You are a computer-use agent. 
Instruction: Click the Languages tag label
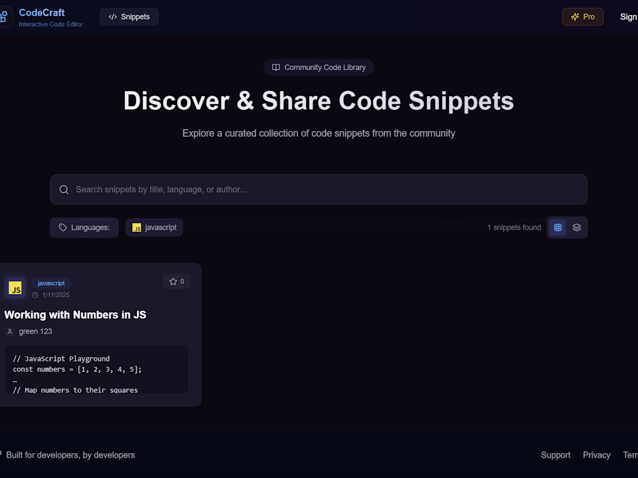pyautogui.click(x=84, y=228)
